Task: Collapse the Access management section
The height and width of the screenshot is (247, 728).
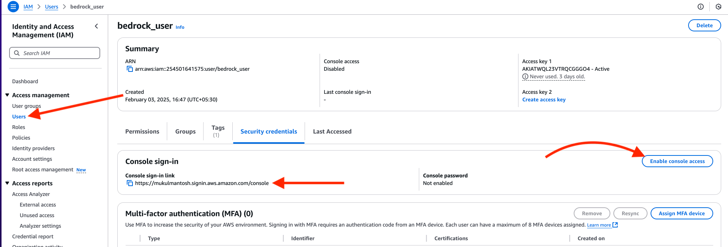Action: [x=7, y=95]
